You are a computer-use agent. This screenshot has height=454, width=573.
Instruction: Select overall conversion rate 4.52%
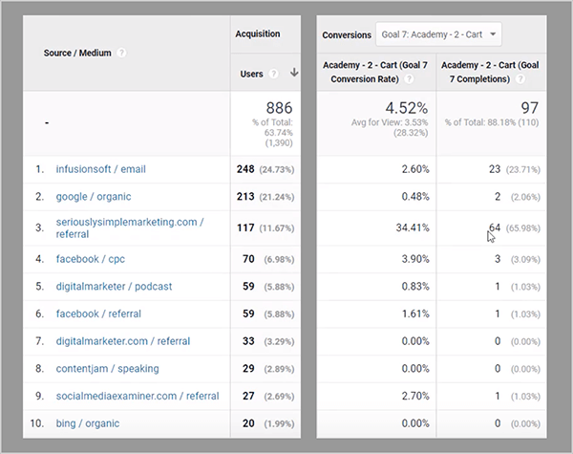pos(407,108)
